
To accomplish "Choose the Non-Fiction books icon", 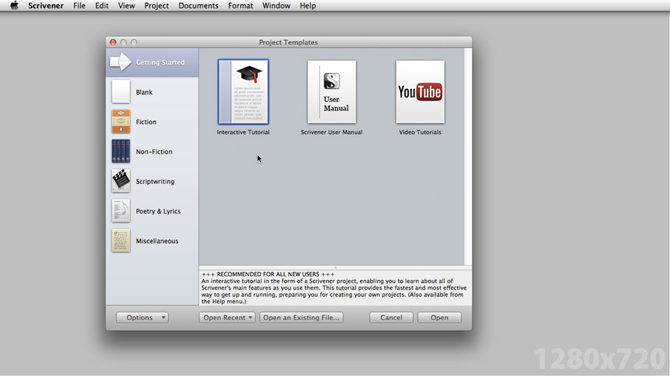I will 121,151.
